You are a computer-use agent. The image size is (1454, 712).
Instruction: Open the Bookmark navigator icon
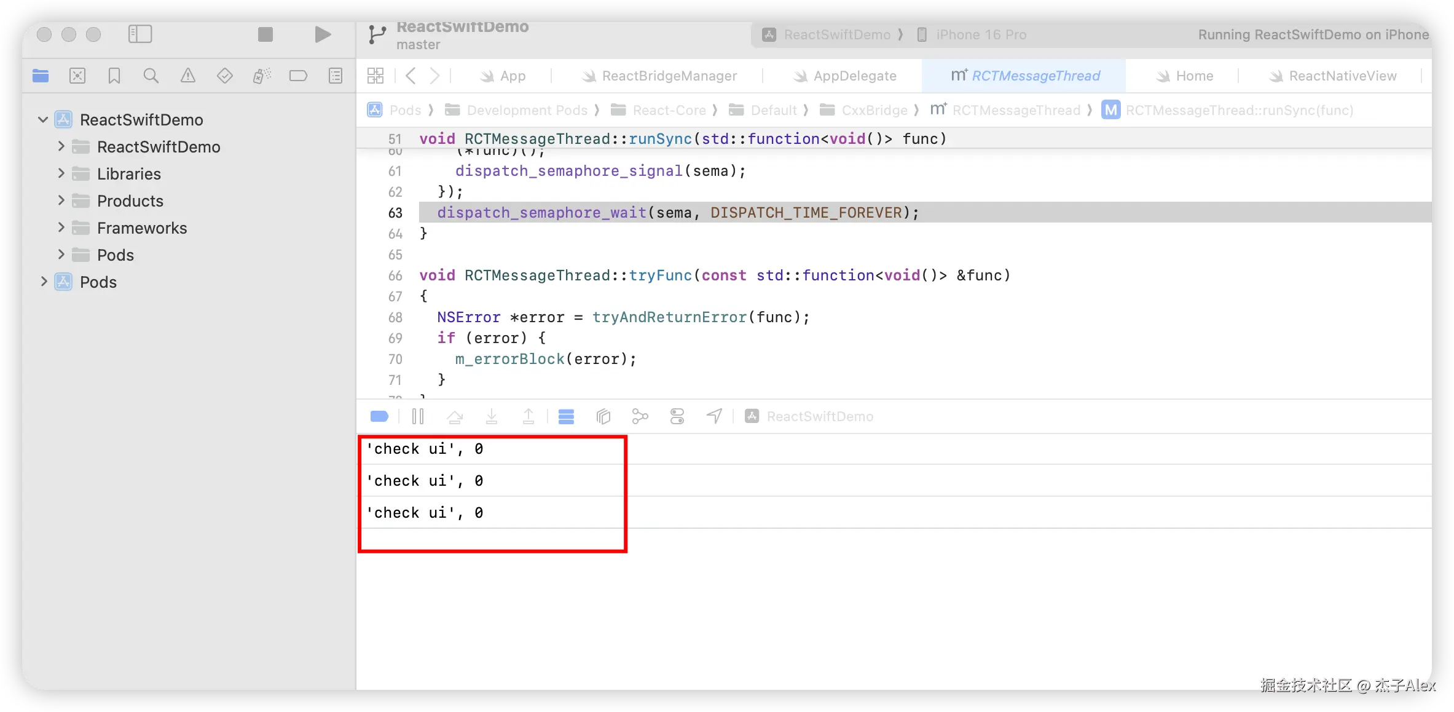(114, 76)
